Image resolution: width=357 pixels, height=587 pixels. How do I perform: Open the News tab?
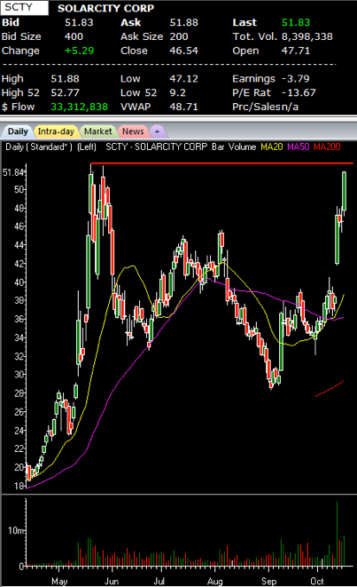click(133, 131)
